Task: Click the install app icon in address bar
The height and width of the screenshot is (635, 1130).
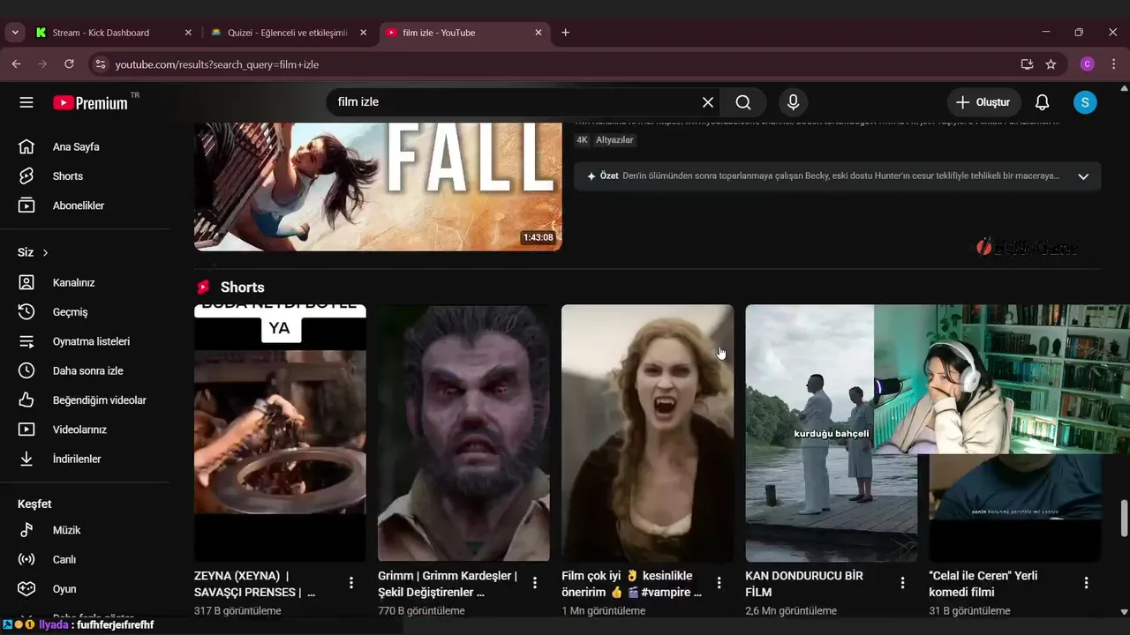Action: coord(1027,64)
